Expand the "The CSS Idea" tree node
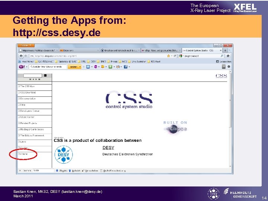The height and width of the screenshot is (201, 268). (19, 86)
